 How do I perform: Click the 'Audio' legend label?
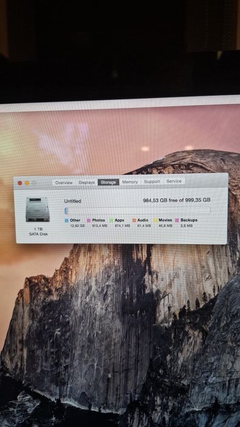(x=143, y=220)
